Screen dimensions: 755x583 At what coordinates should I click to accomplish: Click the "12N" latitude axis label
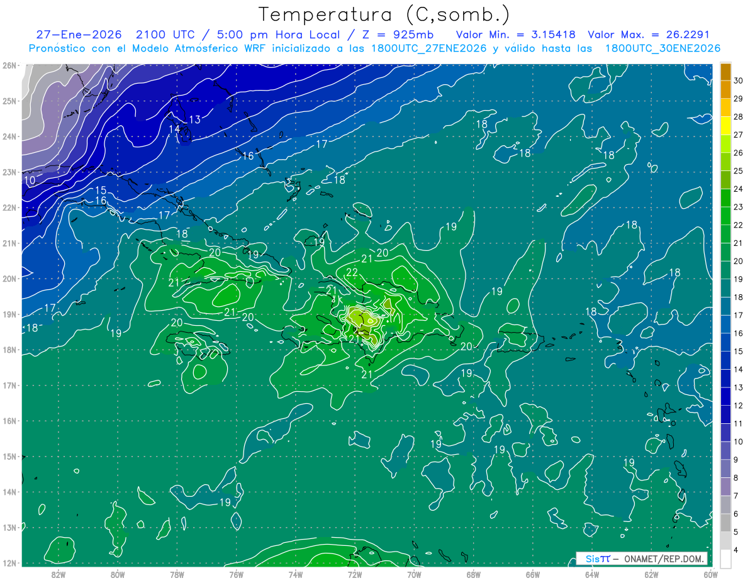tap(9, 563)
